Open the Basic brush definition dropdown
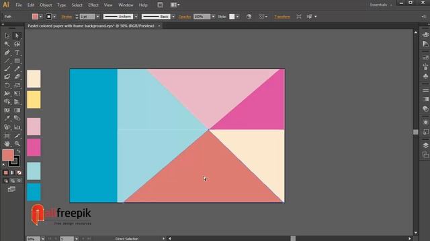The image size is (430, 241). coord(173,17)
